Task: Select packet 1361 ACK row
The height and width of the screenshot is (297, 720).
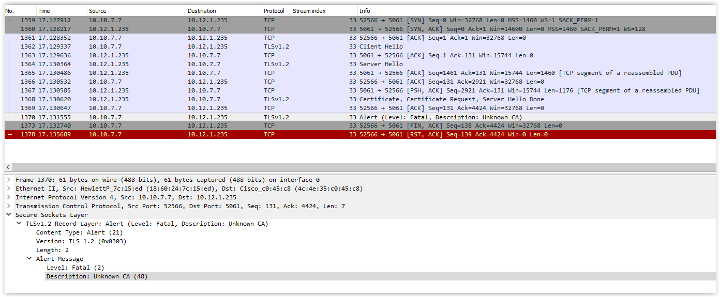Action: point(361,38)
